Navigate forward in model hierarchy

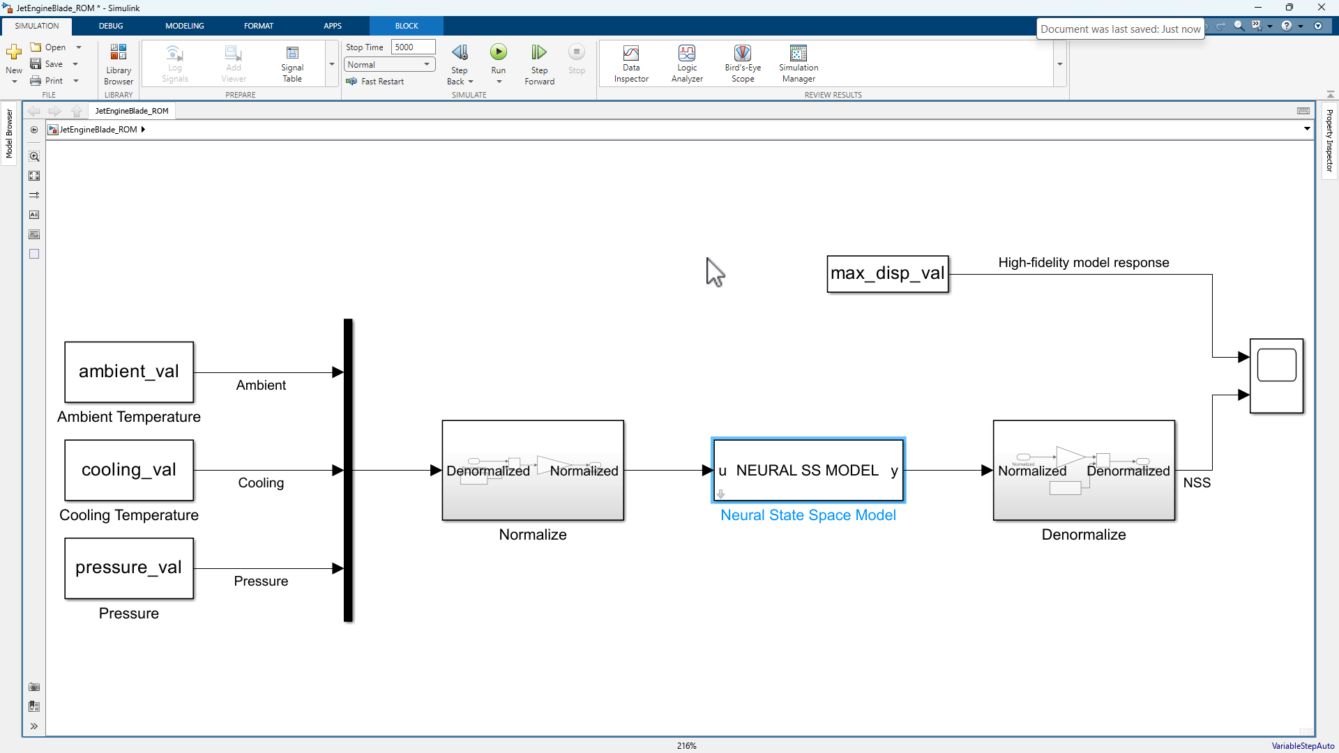pyautogui.click(x=55, y=111)
